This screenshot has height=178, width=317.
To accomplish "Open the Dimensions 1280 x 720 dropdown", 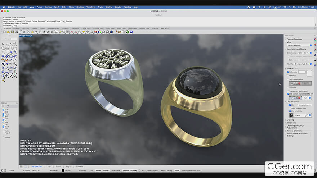I will (x=305, y=53).
